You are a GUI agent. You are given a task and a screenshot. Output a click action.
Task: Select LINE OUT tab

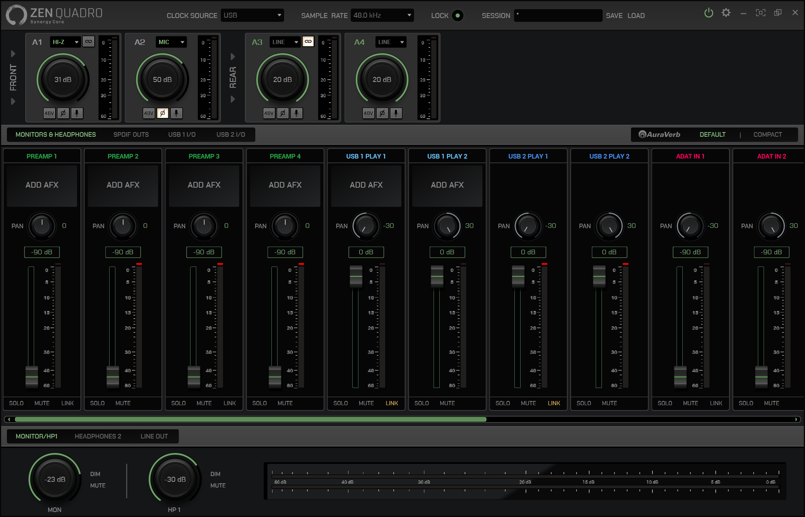154,436
